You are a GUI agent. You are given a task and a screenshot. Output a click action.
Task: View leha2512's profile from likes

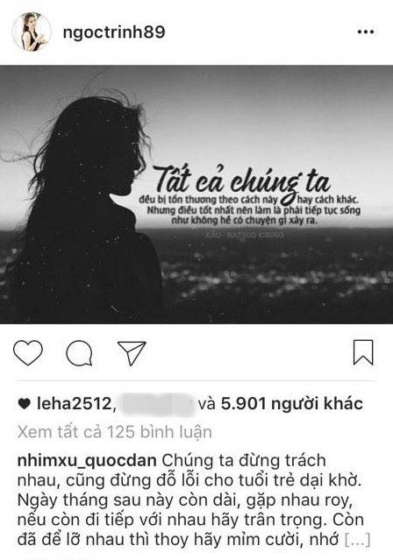click(x=74, y=404)
